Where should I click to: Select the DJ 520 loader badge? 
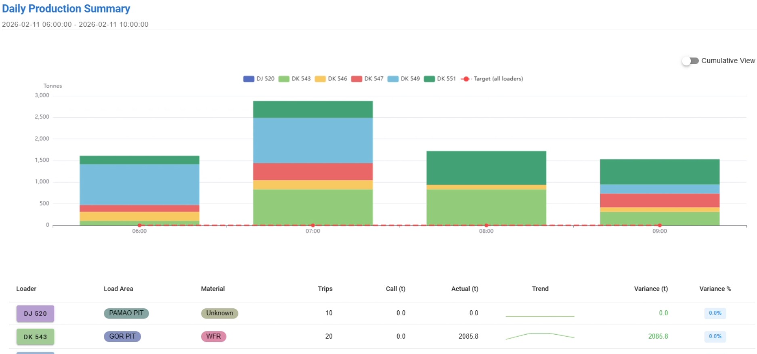pyautogui.click(x=35, y=314)
